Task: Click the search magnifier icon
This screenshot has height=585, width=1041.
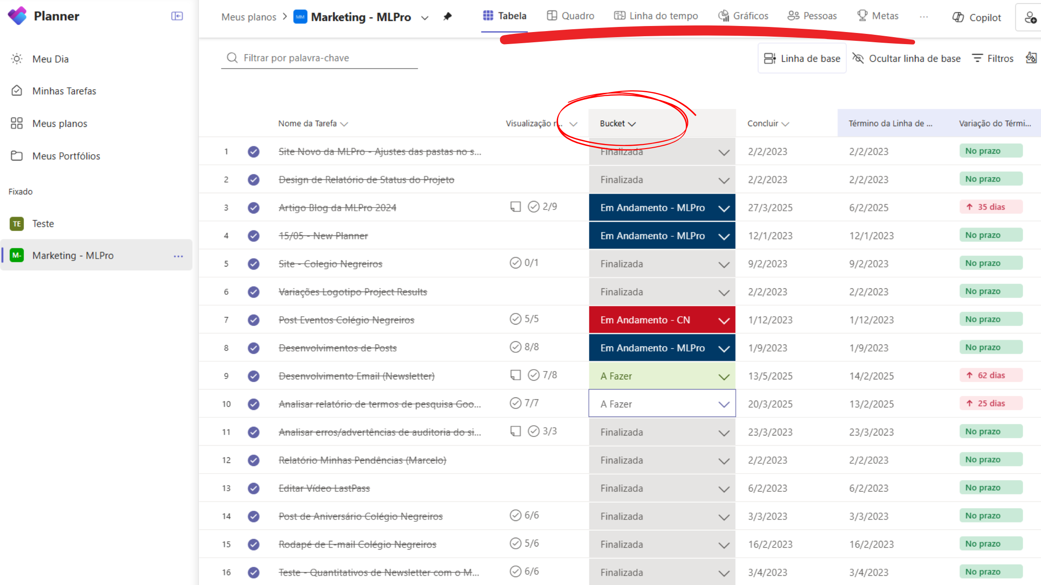Action: coord(232,58)
